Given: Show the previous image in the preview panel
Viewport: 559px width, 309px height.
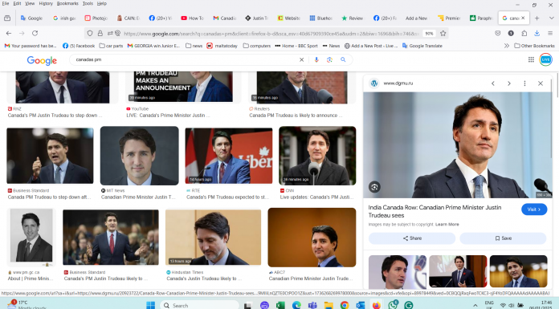Looking at the screenshot, I should point(493,83).
